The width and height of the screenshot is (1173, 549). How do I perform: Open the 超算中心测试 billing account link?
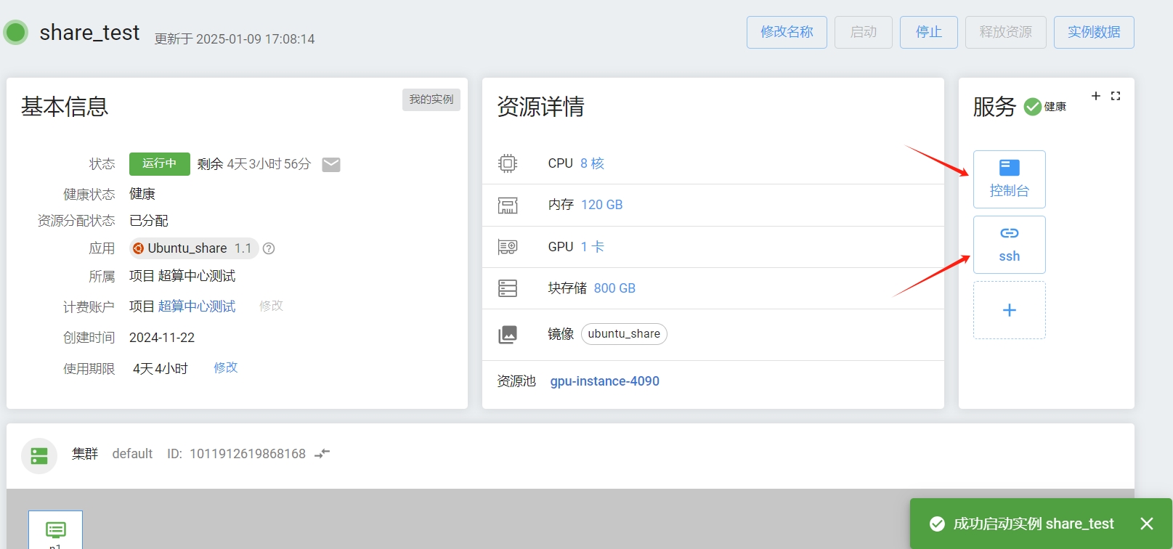click(197, 306)
